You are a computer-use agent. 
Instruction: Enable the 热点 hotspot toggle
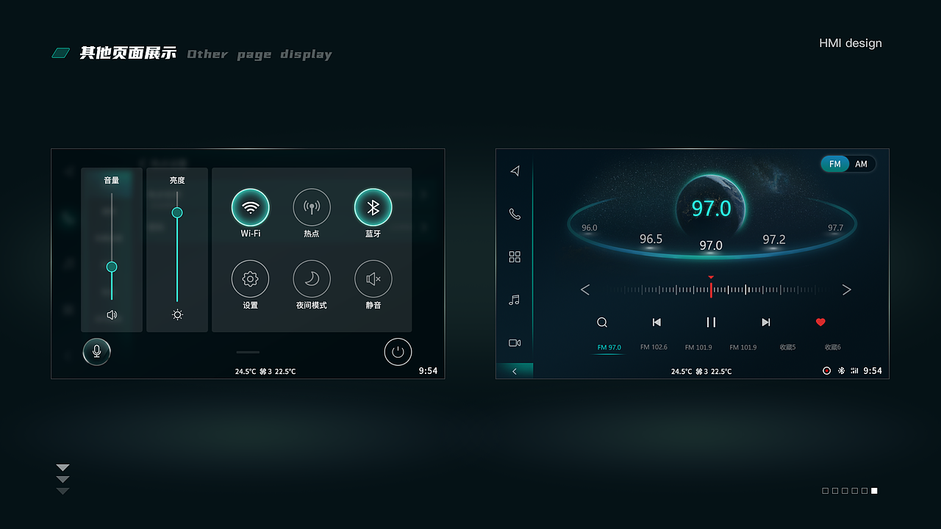(312, 208)
